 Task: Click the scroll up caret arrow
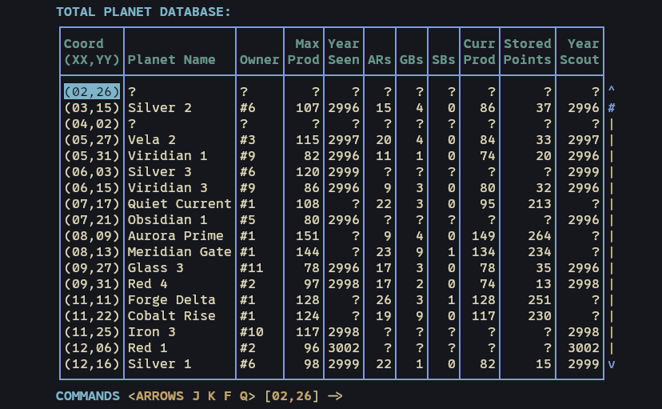[x=612, y=91]
